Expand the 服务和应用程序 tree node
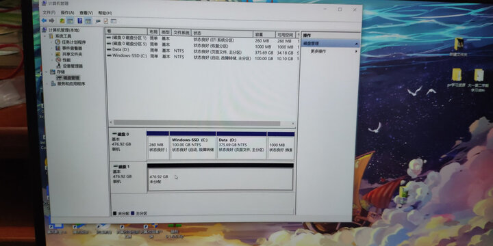The width and height of the screenshot is (493, 246). coord(47,84)
